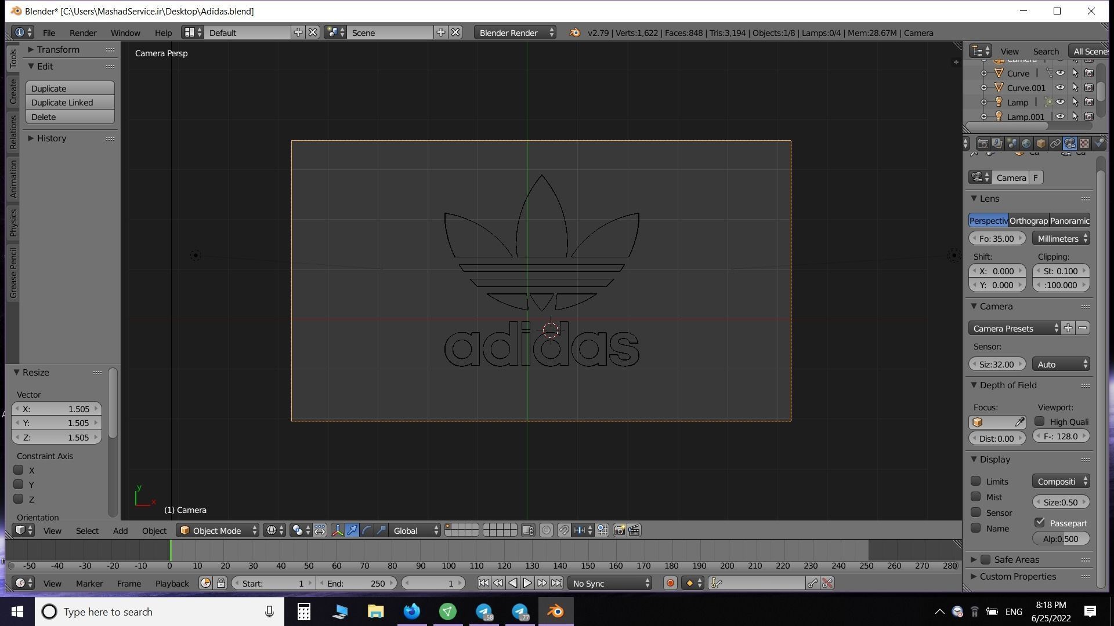Image resolution: width=1114 pixels, height=626 pixels.
Task: Open the Render menu
Action: 83,32
